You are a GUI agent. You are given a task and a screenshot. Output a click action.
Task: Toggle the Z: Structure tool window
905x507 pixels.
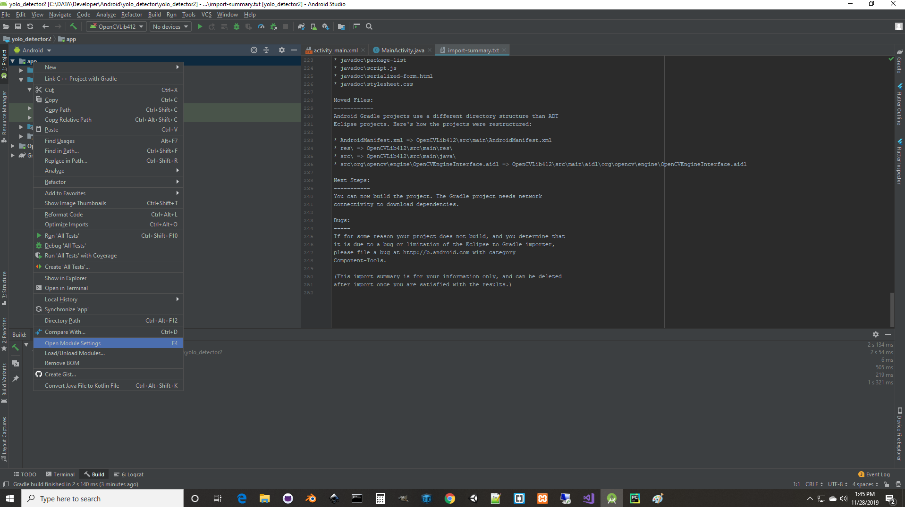pyautogui.click(x=4, y=288)
